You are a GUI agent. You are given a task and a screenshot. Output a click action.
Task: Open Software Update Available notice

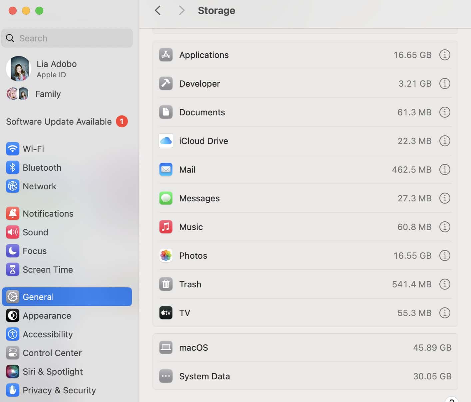coord(67,122)
